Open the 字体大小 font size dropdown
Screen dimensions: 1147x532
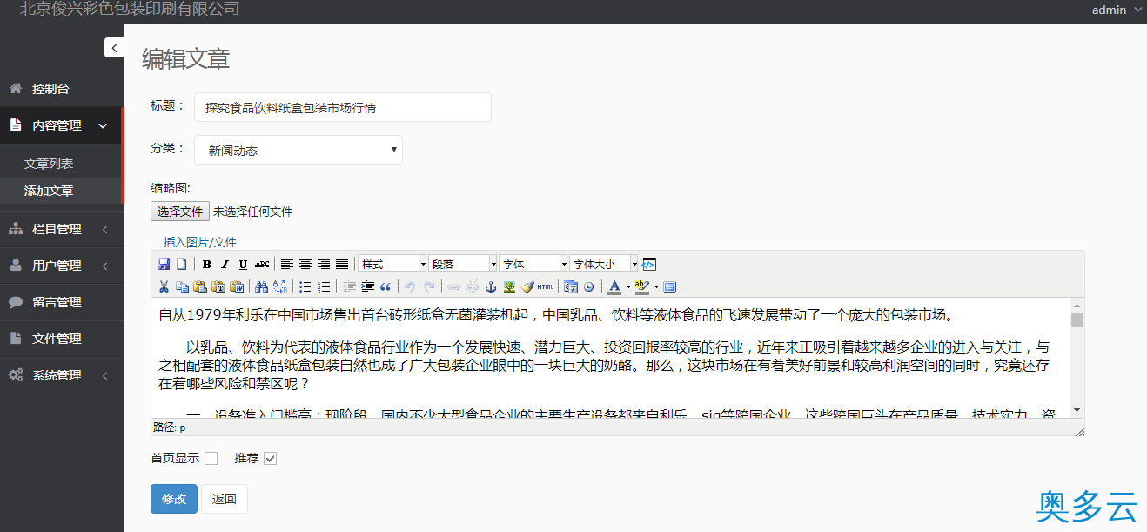click(604, 264)
